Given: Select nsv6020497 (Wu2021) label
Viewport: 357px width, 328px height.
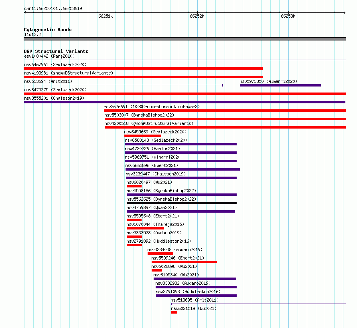Looking at the screenshot, I should point(149,182).
